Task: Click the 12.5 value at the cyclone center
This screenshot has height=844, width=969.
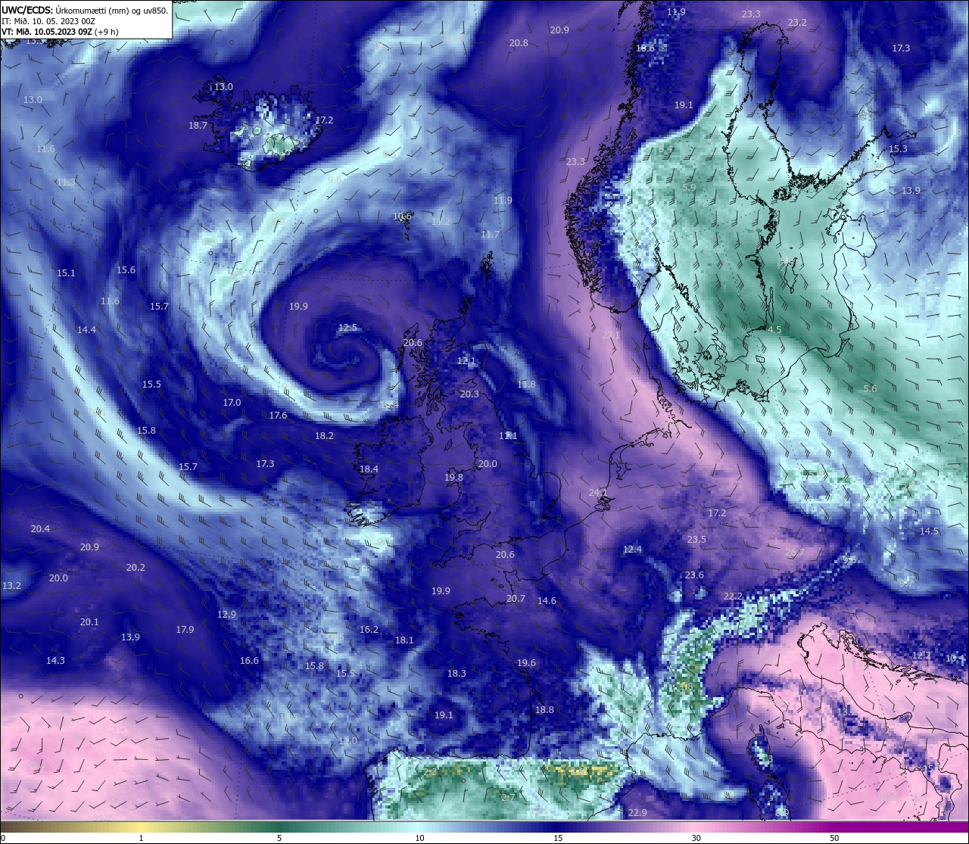Action: [347, 328]
